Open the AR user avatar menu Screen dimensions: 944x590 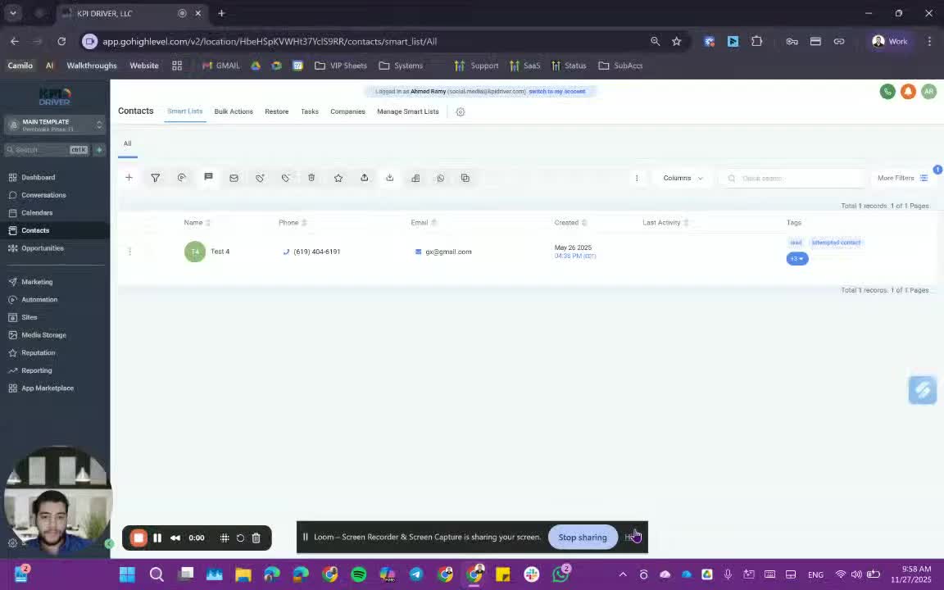coord(929,92)
